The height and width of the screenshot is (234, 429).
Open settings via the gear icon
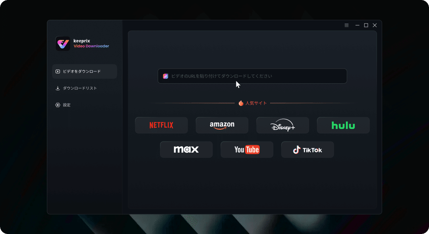pyautogui.click(x=57, y=105)
